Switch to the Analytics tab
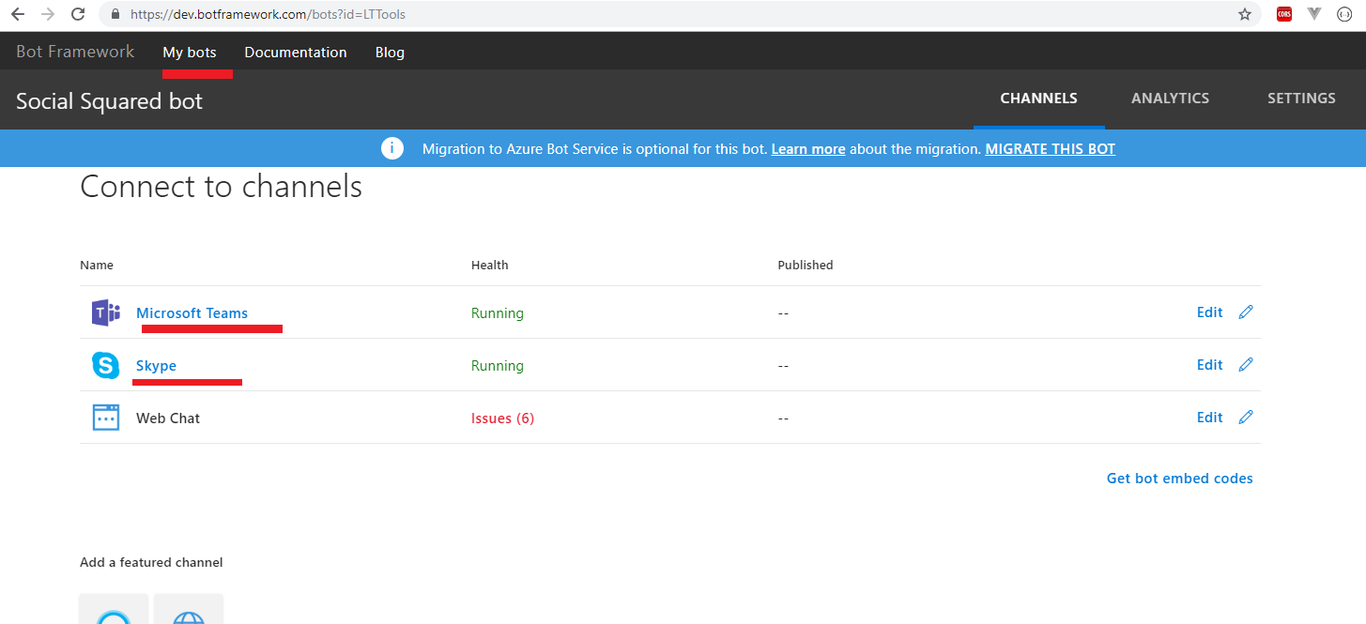Image resolution: width=1366 pixels, height=624 pixels. 1170,99
